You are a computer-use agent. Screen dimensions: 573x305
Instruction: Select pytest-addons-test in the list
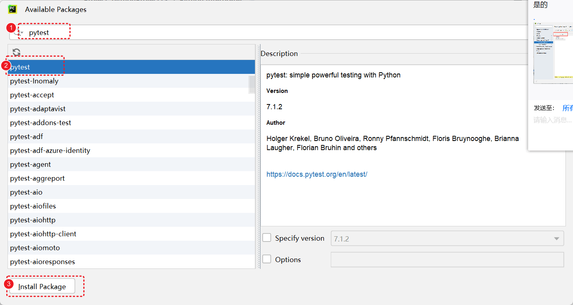131,123
